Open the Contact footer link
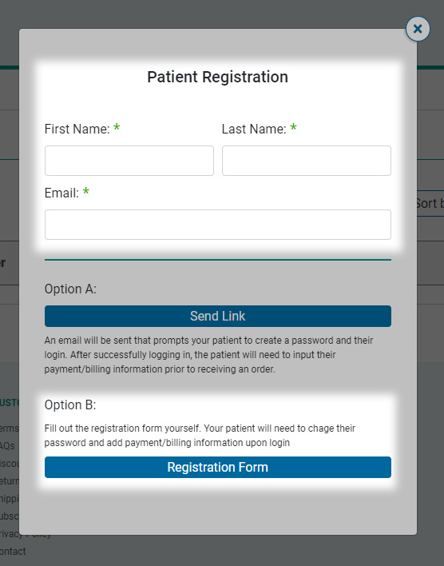This screenshot has width=444, height=566. pyautogui.click(x=13, y=551)
